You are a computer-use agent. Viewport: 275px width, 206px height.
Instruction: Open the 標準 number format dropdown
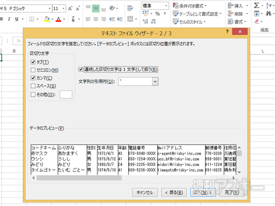(166, 6)
